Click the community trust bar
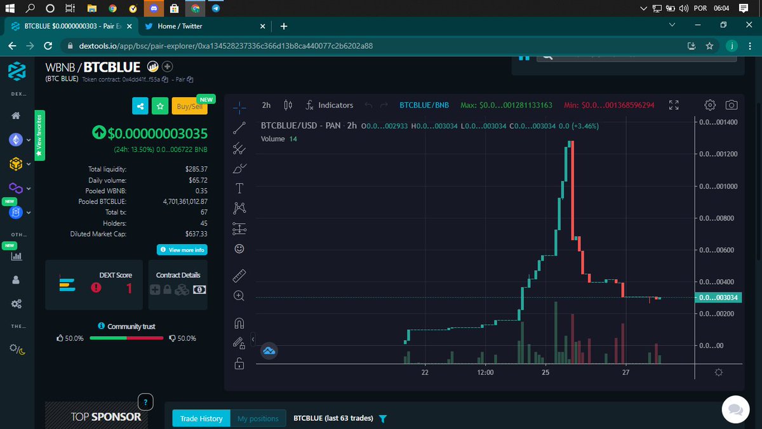Image resolution: width=762 pixels, height=429 pixels. [x=127, y=338]
